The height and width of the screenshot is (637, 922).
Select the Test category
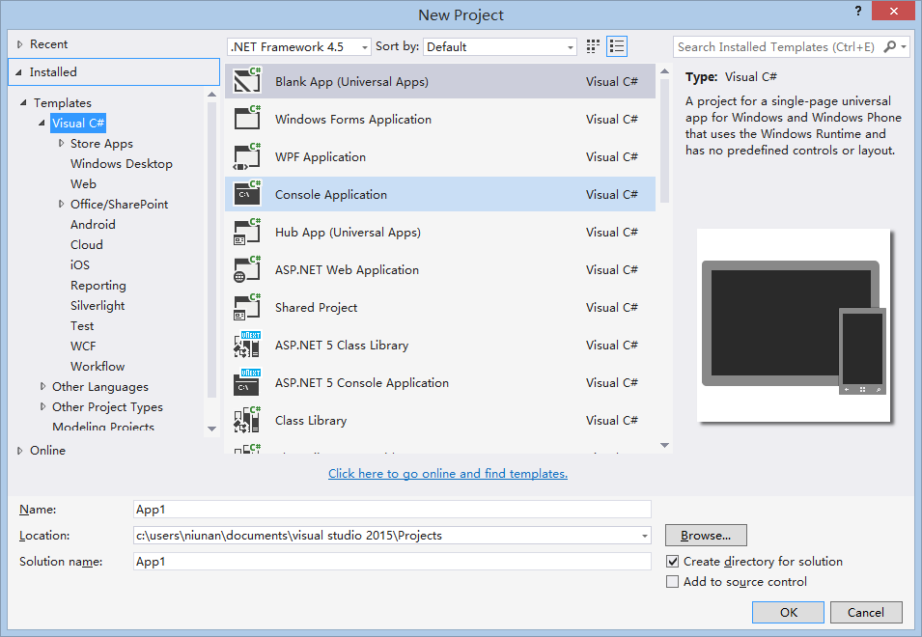pos(82,326)
